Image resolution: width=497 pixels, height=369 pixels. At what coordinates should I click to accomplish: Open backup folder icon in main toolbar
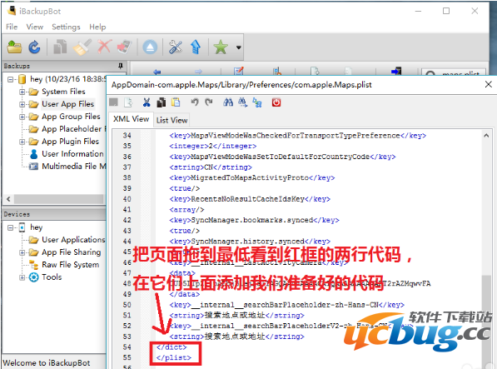click(15, 47)
